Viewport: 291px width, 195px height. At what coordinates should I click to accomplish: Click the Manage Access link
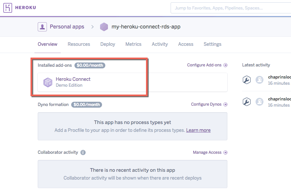click(207, 152)
